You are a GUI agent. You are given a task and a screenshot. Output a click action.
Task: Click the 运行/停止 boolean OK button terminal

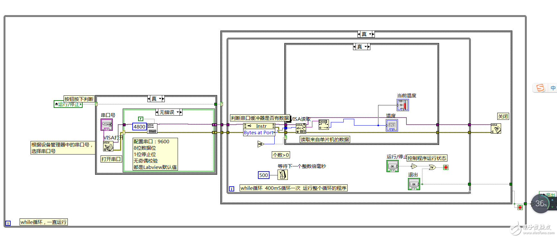point(393,166)
